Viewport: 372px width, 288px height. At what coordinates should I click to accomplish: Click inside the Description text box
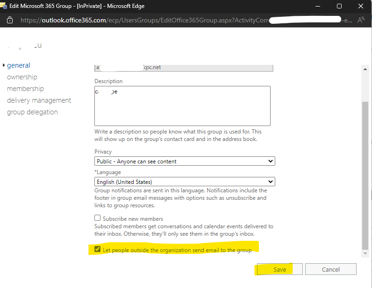(x=182, y=105)
